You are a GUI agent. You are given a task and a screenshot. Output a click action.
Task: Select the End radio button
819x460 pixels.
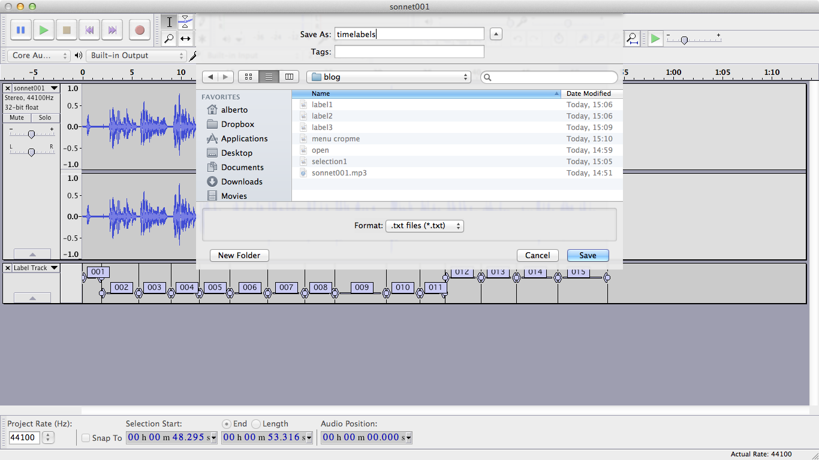[x=227, y=423]
